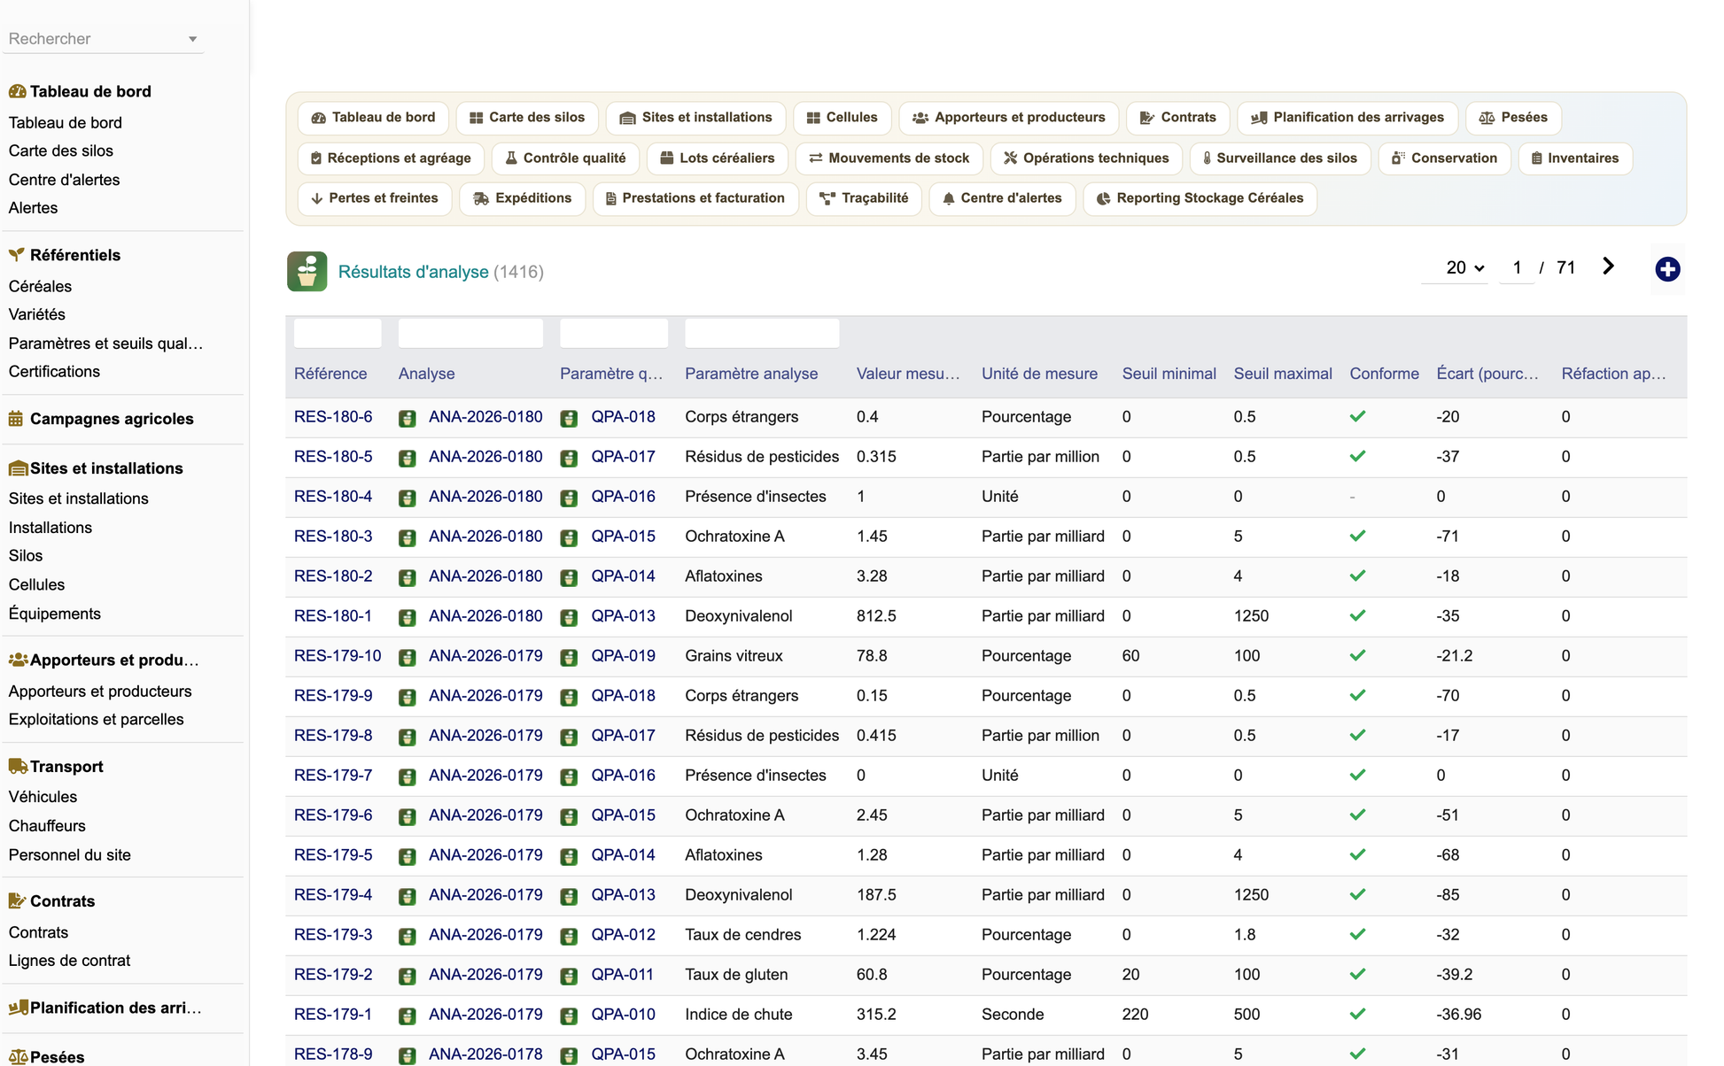Click the conforme checkmark in RES-179-7 row

coord(1357,775)
